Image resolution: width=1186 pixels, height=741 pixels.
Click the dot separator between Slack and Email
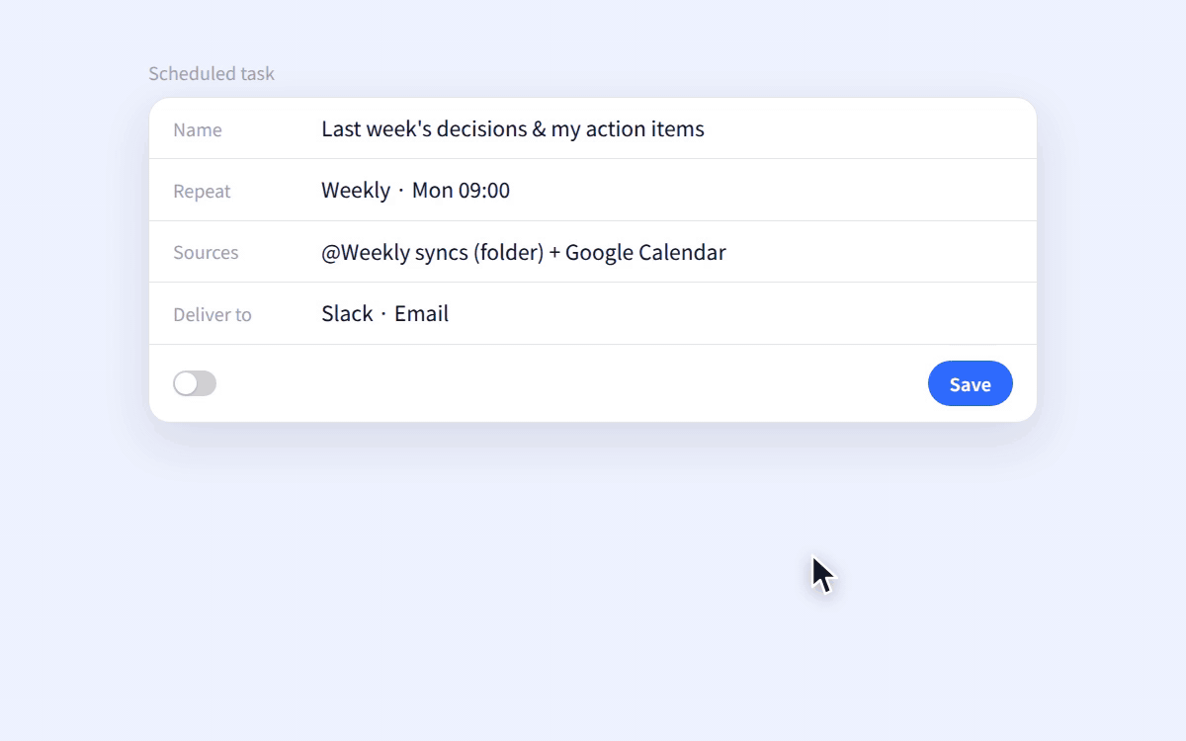(383, 314)
